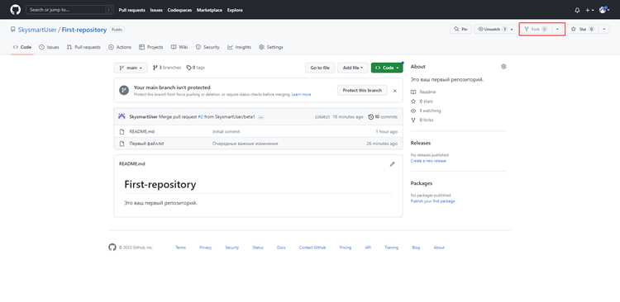Open the Readme link in About

click(x=423, y=92)
